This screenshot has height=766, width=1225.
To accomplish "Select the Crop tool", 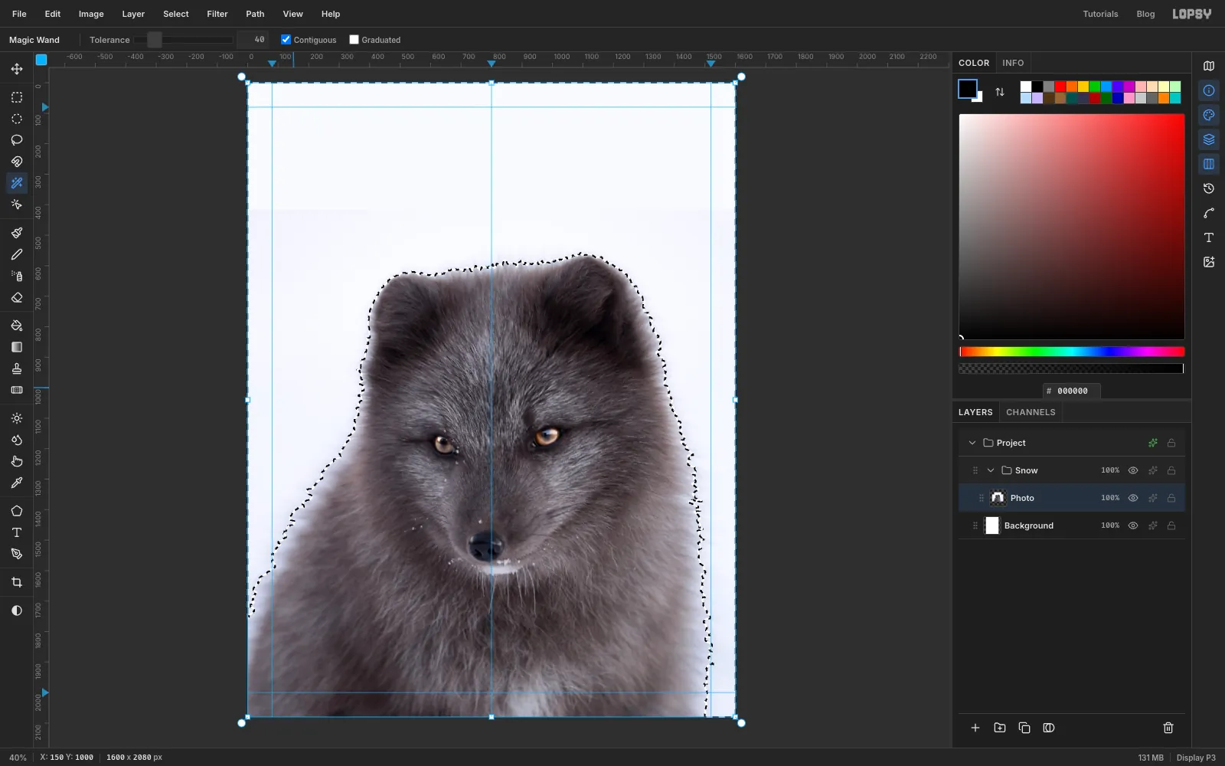I will [17, 582].
